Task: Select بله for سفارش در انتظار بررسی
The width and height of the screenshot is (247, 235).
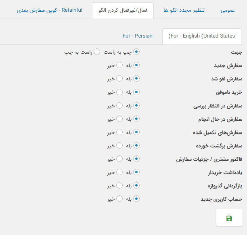Action: click(x=136, y=105)
